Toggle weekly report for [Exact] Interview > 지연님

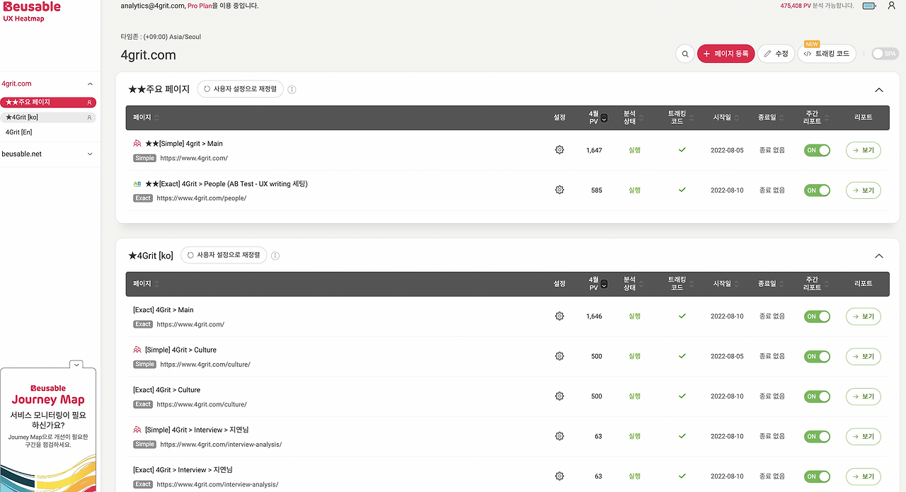(x=817, y=476)
